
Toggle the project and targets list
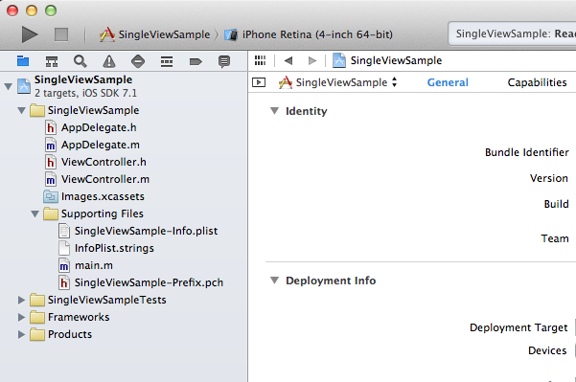259,82
